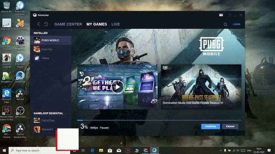Click the Free Fire text in installed list

pos(47,50)
